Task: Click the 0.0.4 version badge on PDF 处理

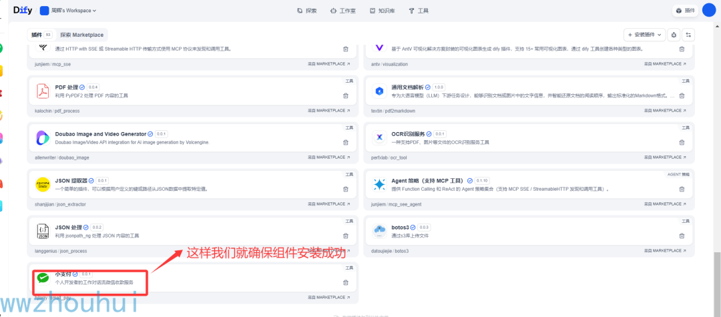Action: 94,87
